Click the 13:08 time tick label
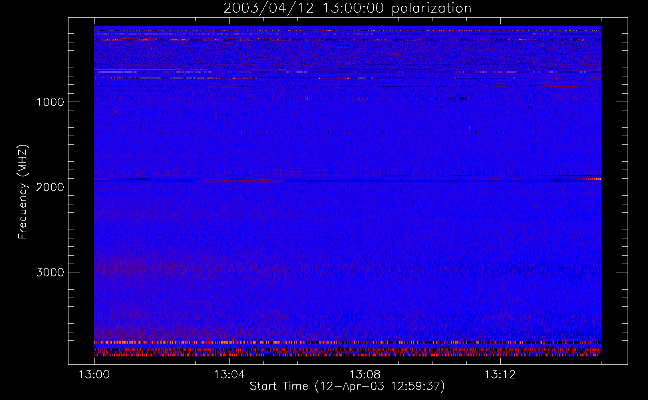This screenshot has width=648, height=400. (x=364, y=375)
